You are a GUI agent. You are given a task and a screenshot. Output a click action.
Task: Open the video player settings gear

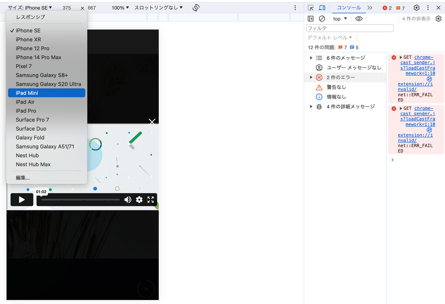(139, 200)
